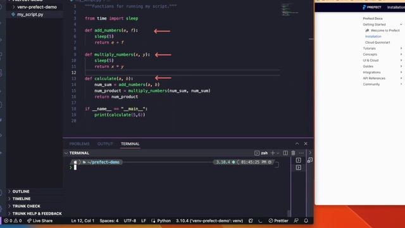Open the launch profile dropdown beside the plus
Viewport: 405px width, 228px height.
[x=278, y=153]
